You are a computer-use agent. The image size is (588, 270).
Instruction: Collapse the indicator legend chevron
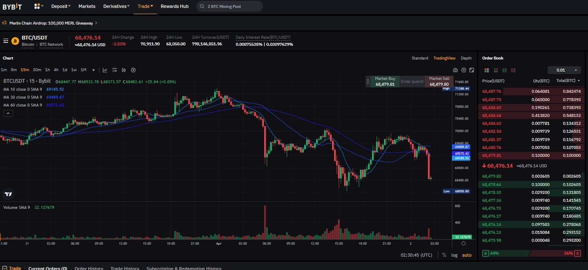coord(8,113)
